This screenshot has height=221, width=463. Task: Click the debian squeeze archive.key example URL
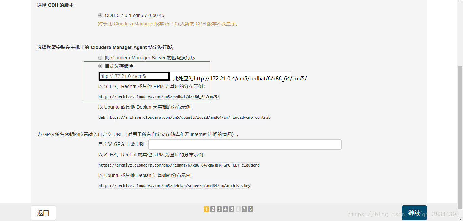[x=175, y=186]
